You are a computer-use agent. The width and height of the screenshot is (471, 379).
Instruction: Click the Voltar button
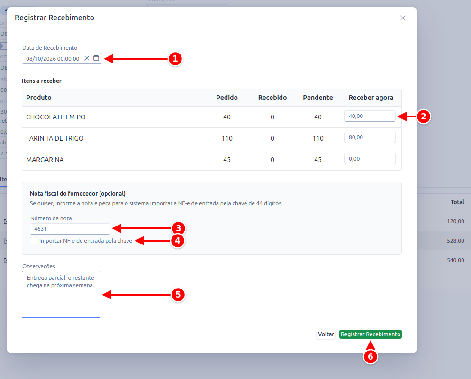[x=326, y=334]
